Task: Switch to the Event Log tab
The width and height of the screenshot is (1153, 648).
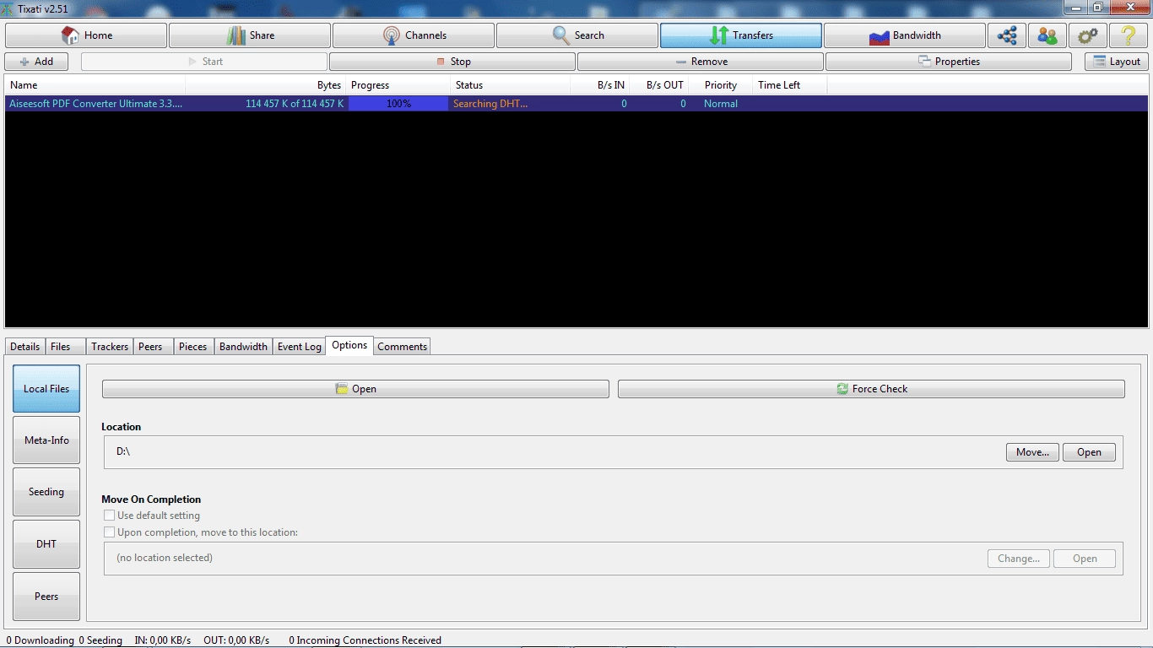Action: [x=300, y=347]
